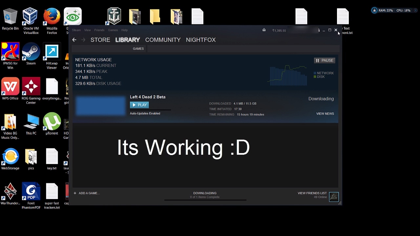Click the NETWORK legend blue swatch
Image resolution: width=420 pixels, height=236 pixels.
coord(315,73)
